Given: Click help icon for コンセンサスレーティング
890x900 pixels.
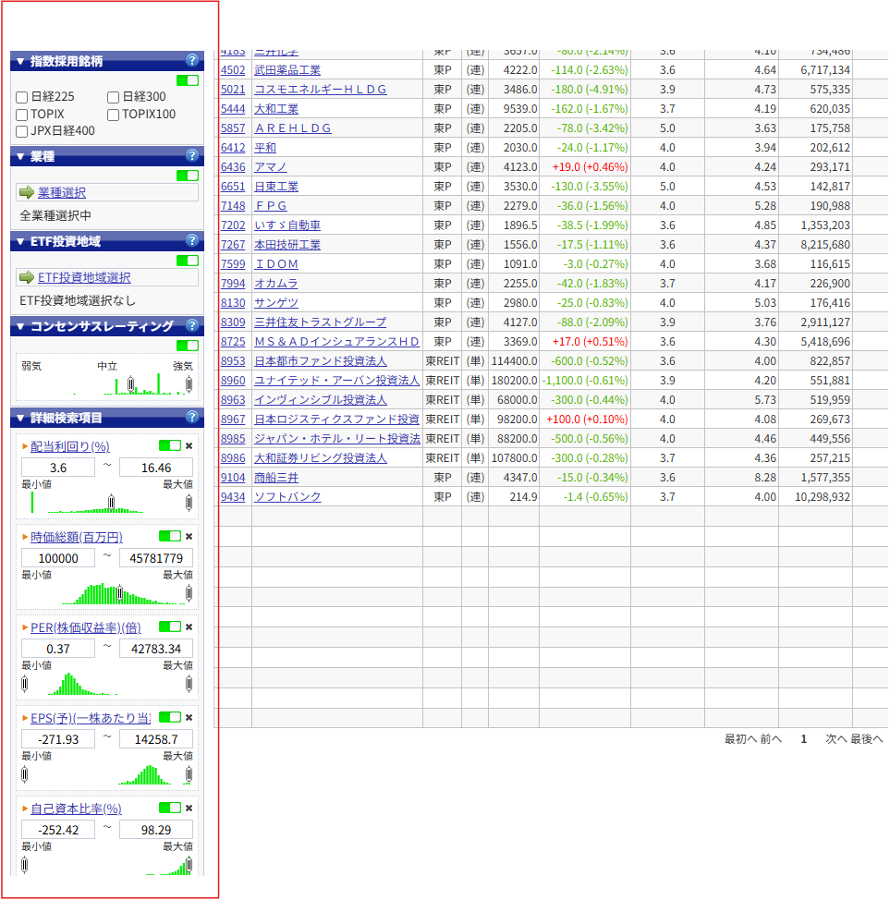Looking at the screenshot, I should 192,326.
